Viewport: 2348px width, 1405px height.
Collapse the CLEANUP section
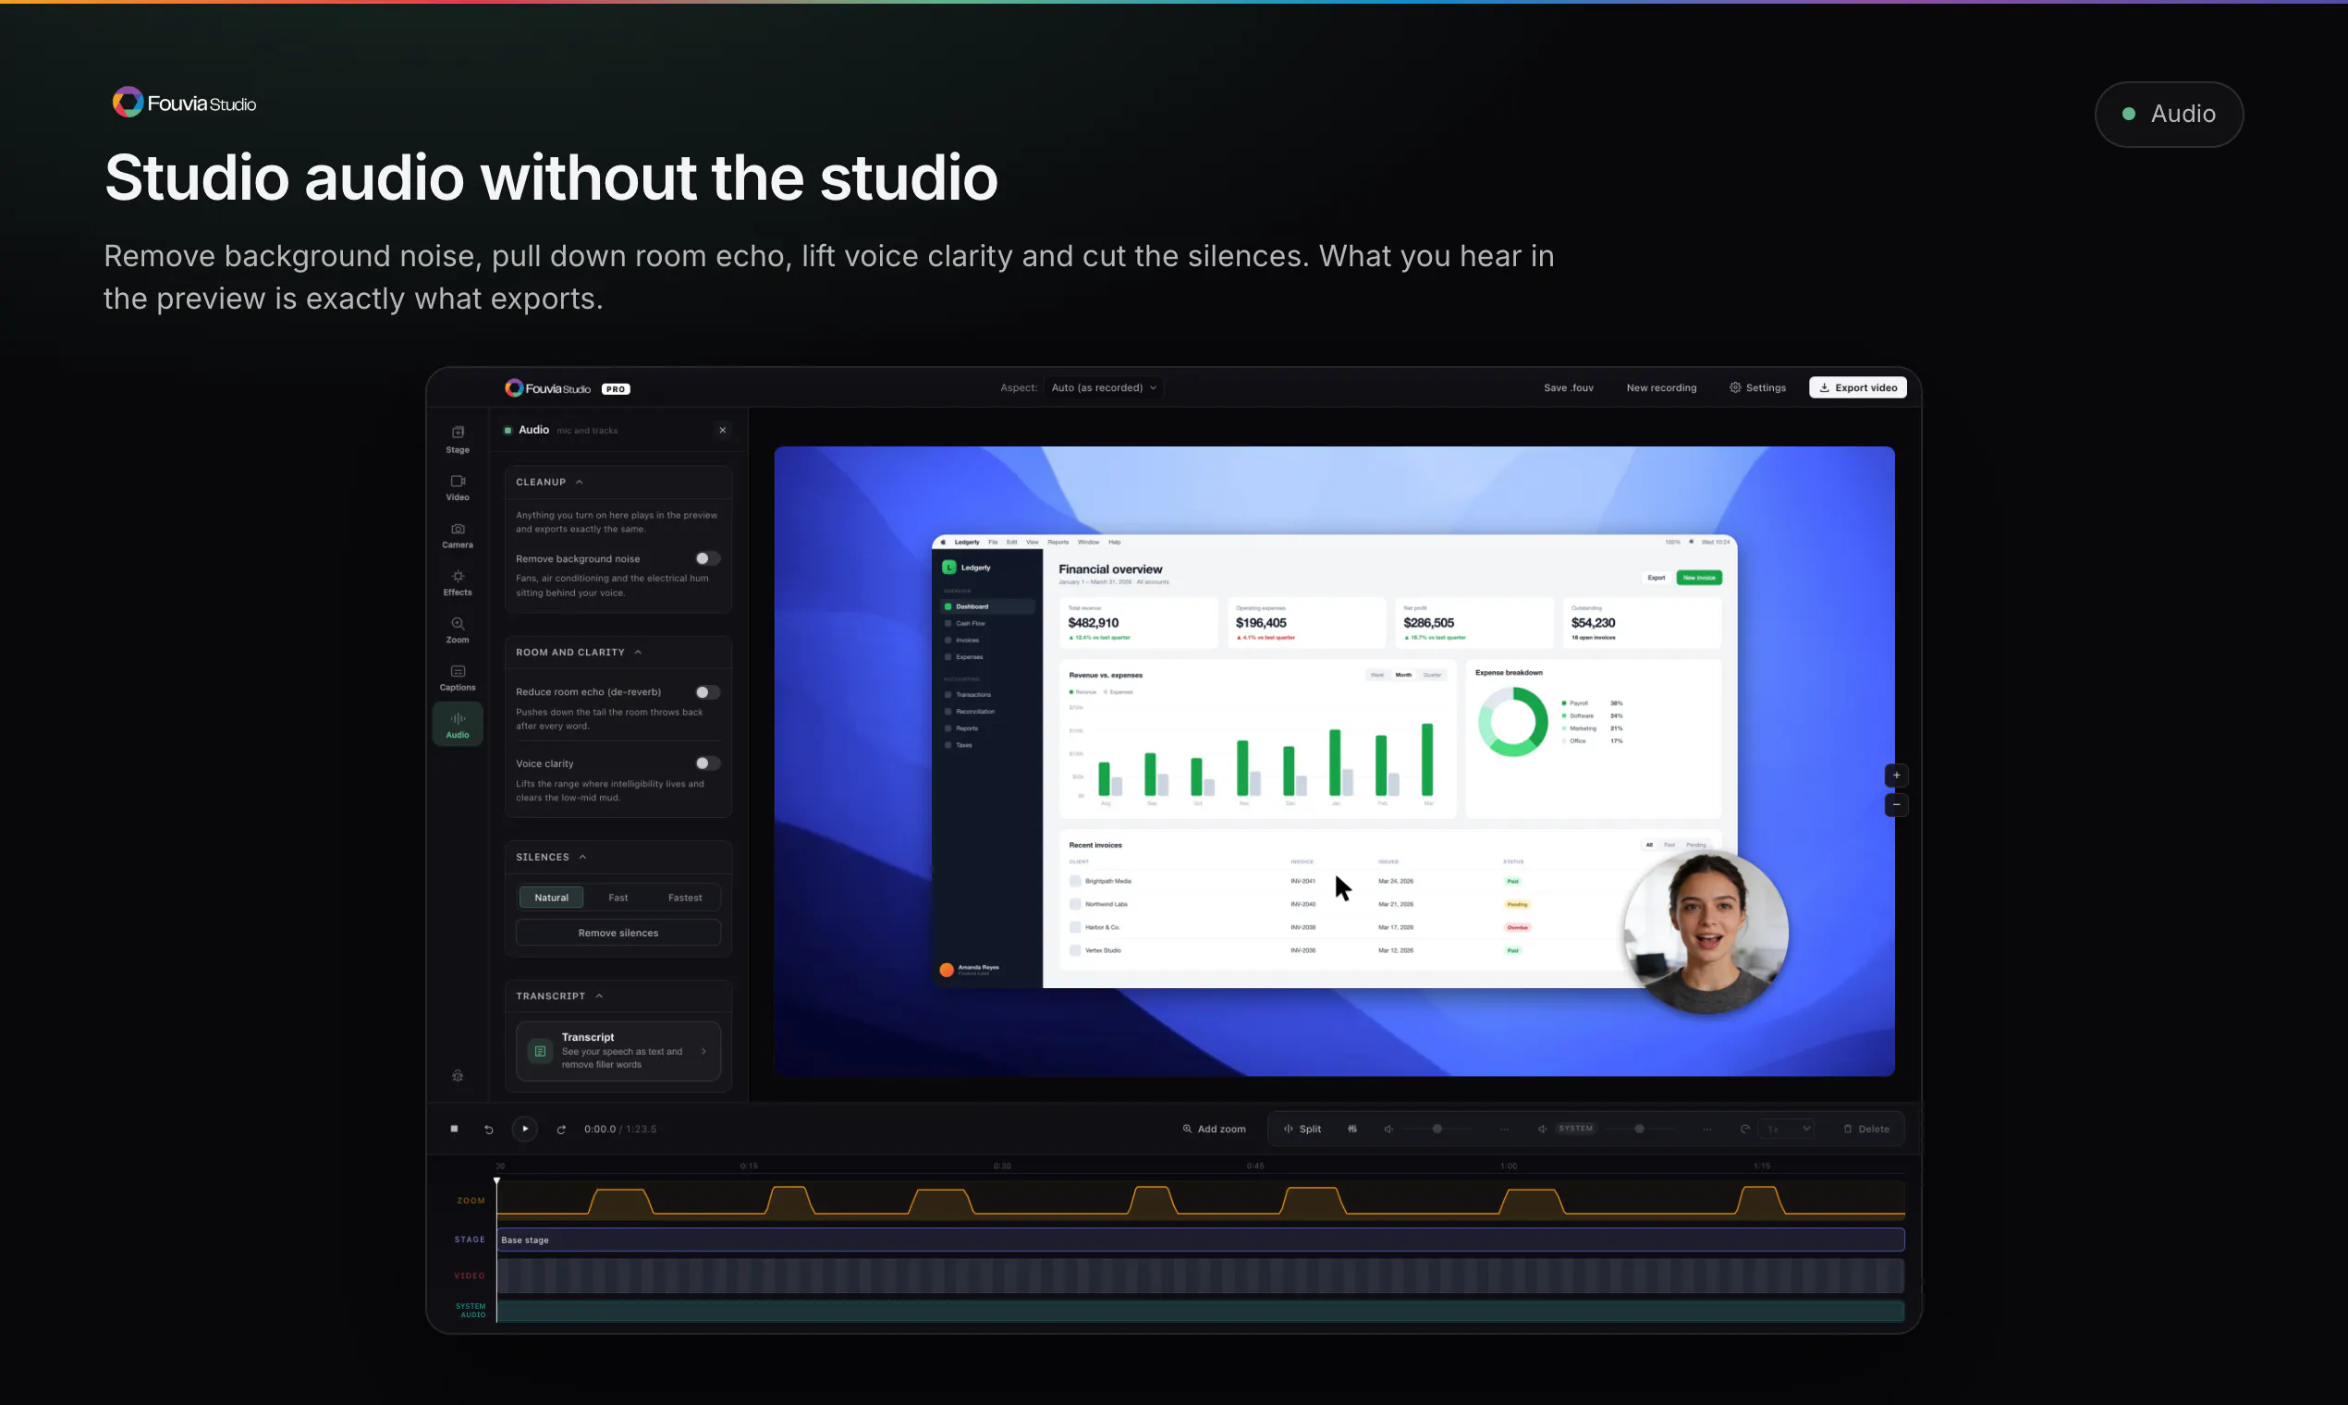tap(550, 482)
